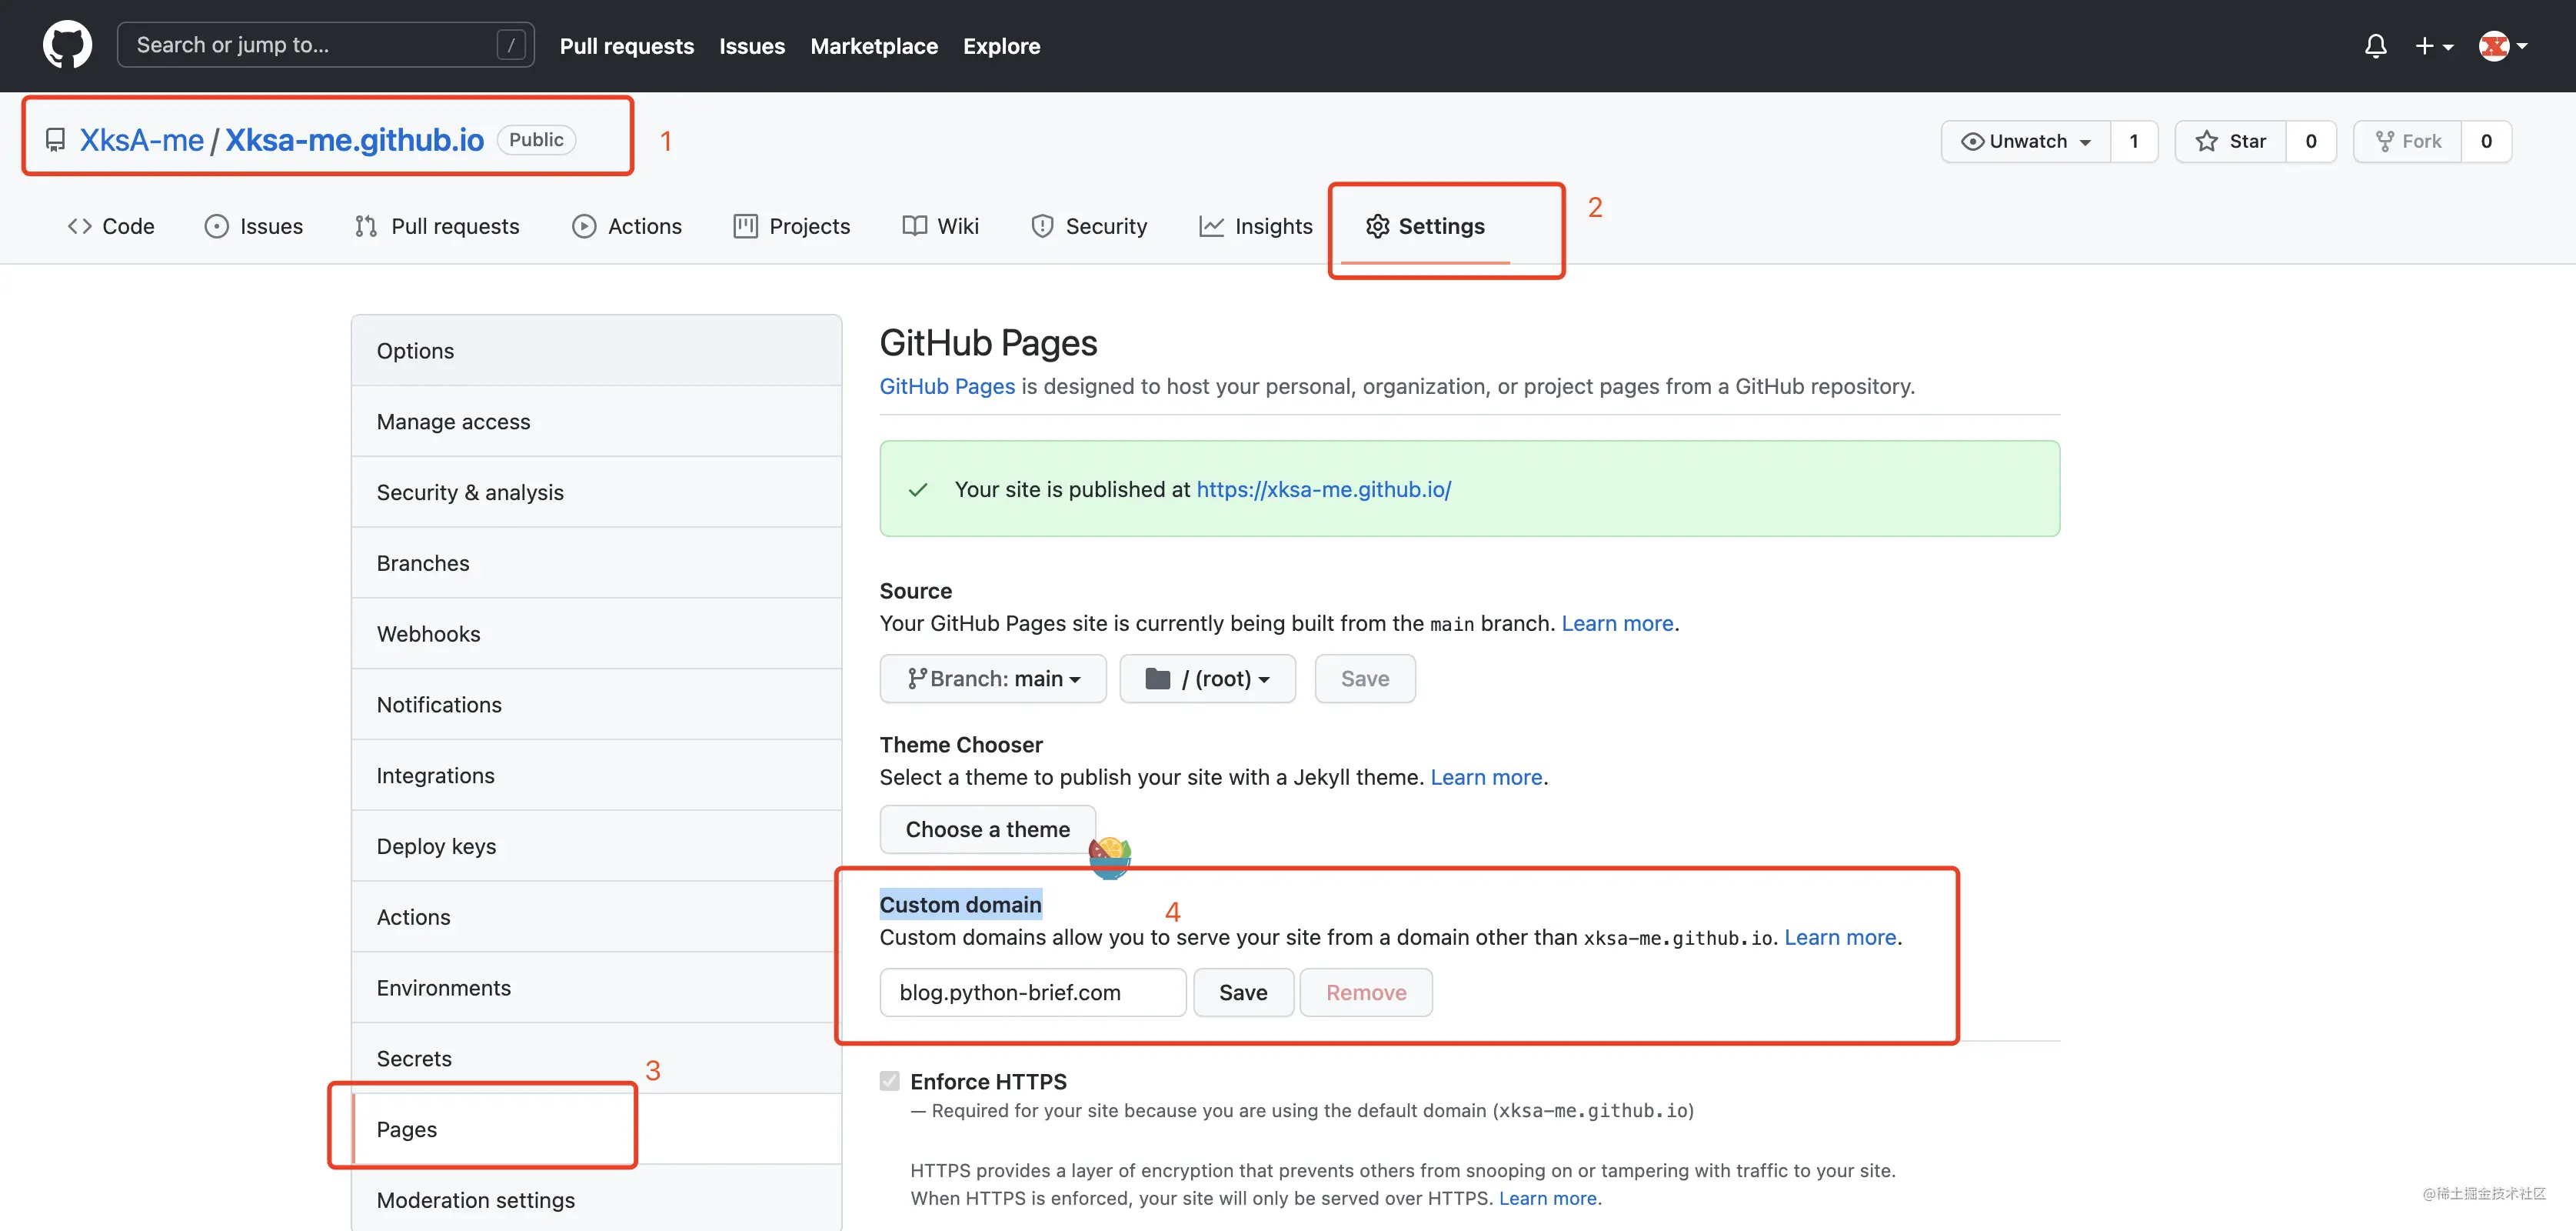Screen dimensions: 2576x1231
Task: Click the Insights graph icon
Action: click(1211, 226)
